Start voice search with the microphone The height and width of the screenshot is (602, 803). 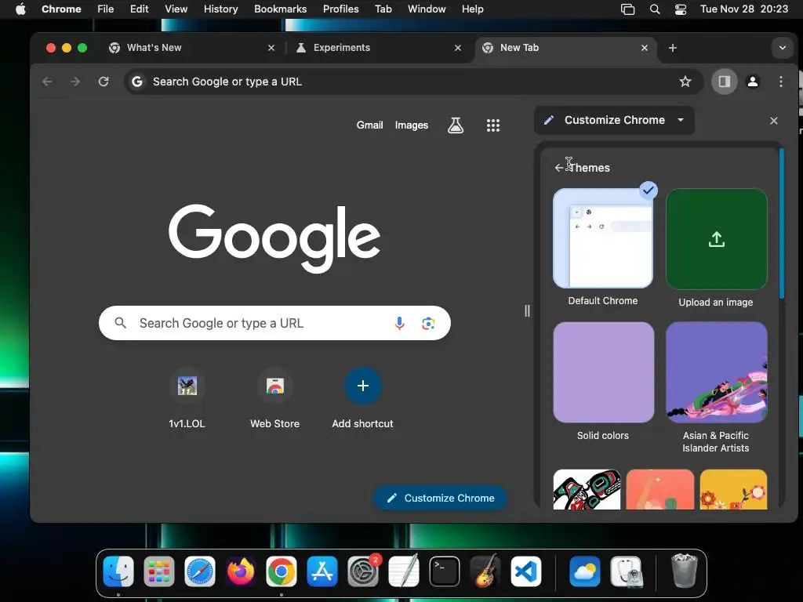[x=399, y=323]
